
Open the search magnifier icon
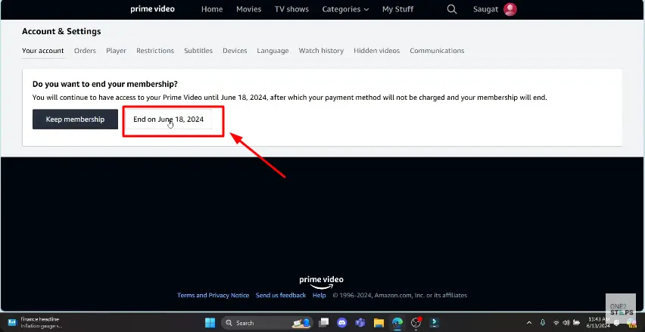click(452, 9)
